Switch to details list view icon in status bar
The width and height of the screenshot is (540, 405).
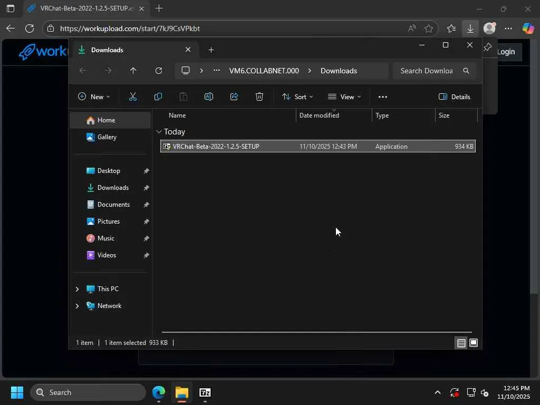(461, 343)
